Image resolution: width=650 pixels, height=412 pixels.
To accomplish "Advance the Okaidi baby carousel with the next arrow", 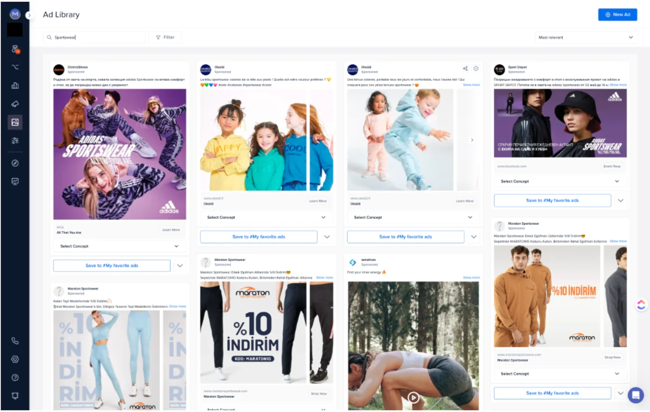I will click(x=472, y=140).
